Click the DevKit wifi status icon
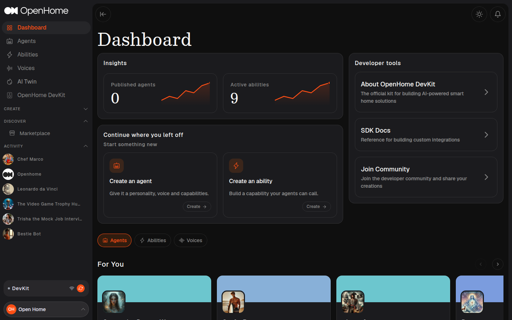Screen dimensions: 512x320 pos(72,288)
